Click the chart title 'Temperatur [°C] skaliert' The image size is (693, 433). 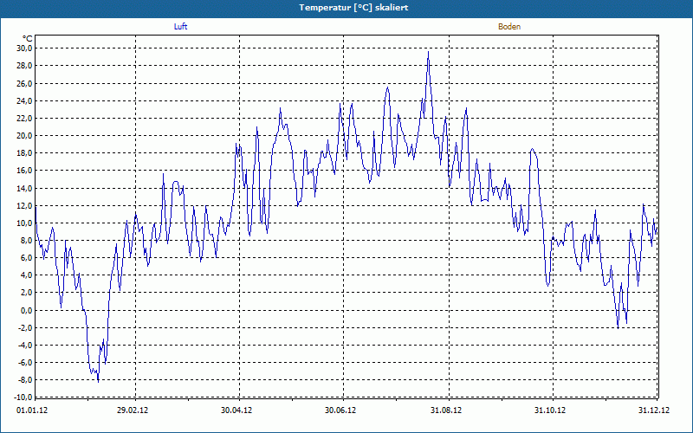(x=353, y=8)
